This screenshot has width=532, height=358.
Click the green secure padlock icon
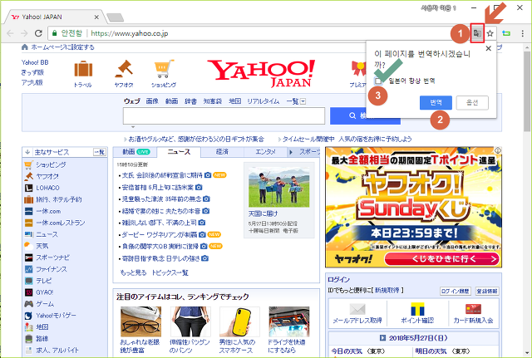pos(54,33)
